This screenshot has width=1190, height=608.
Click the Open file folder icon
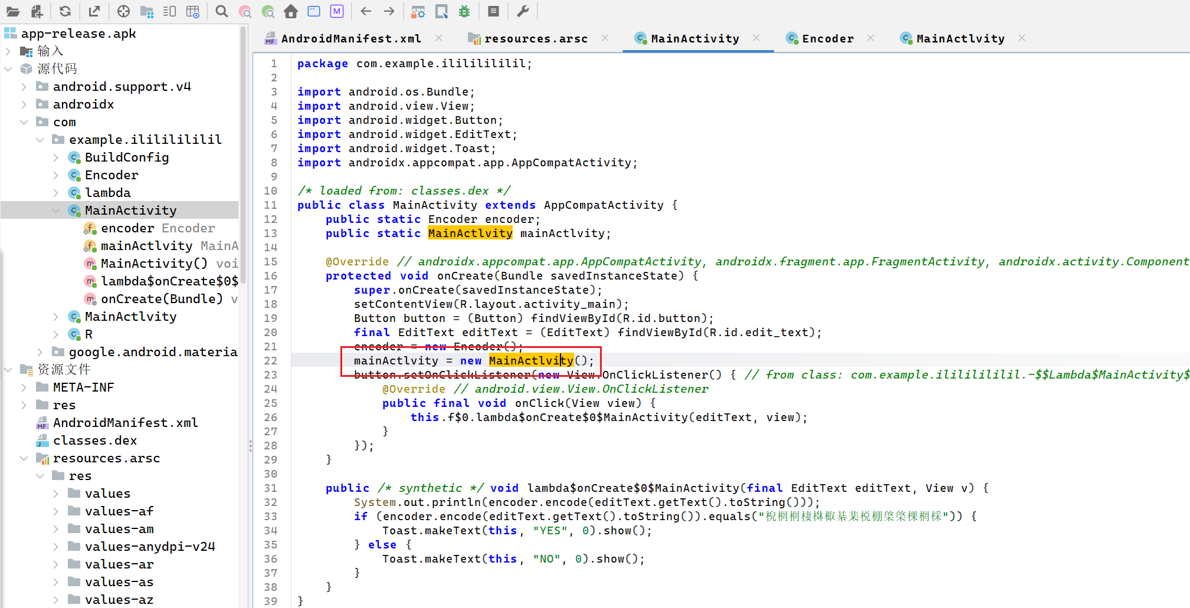tap(12, 11)
